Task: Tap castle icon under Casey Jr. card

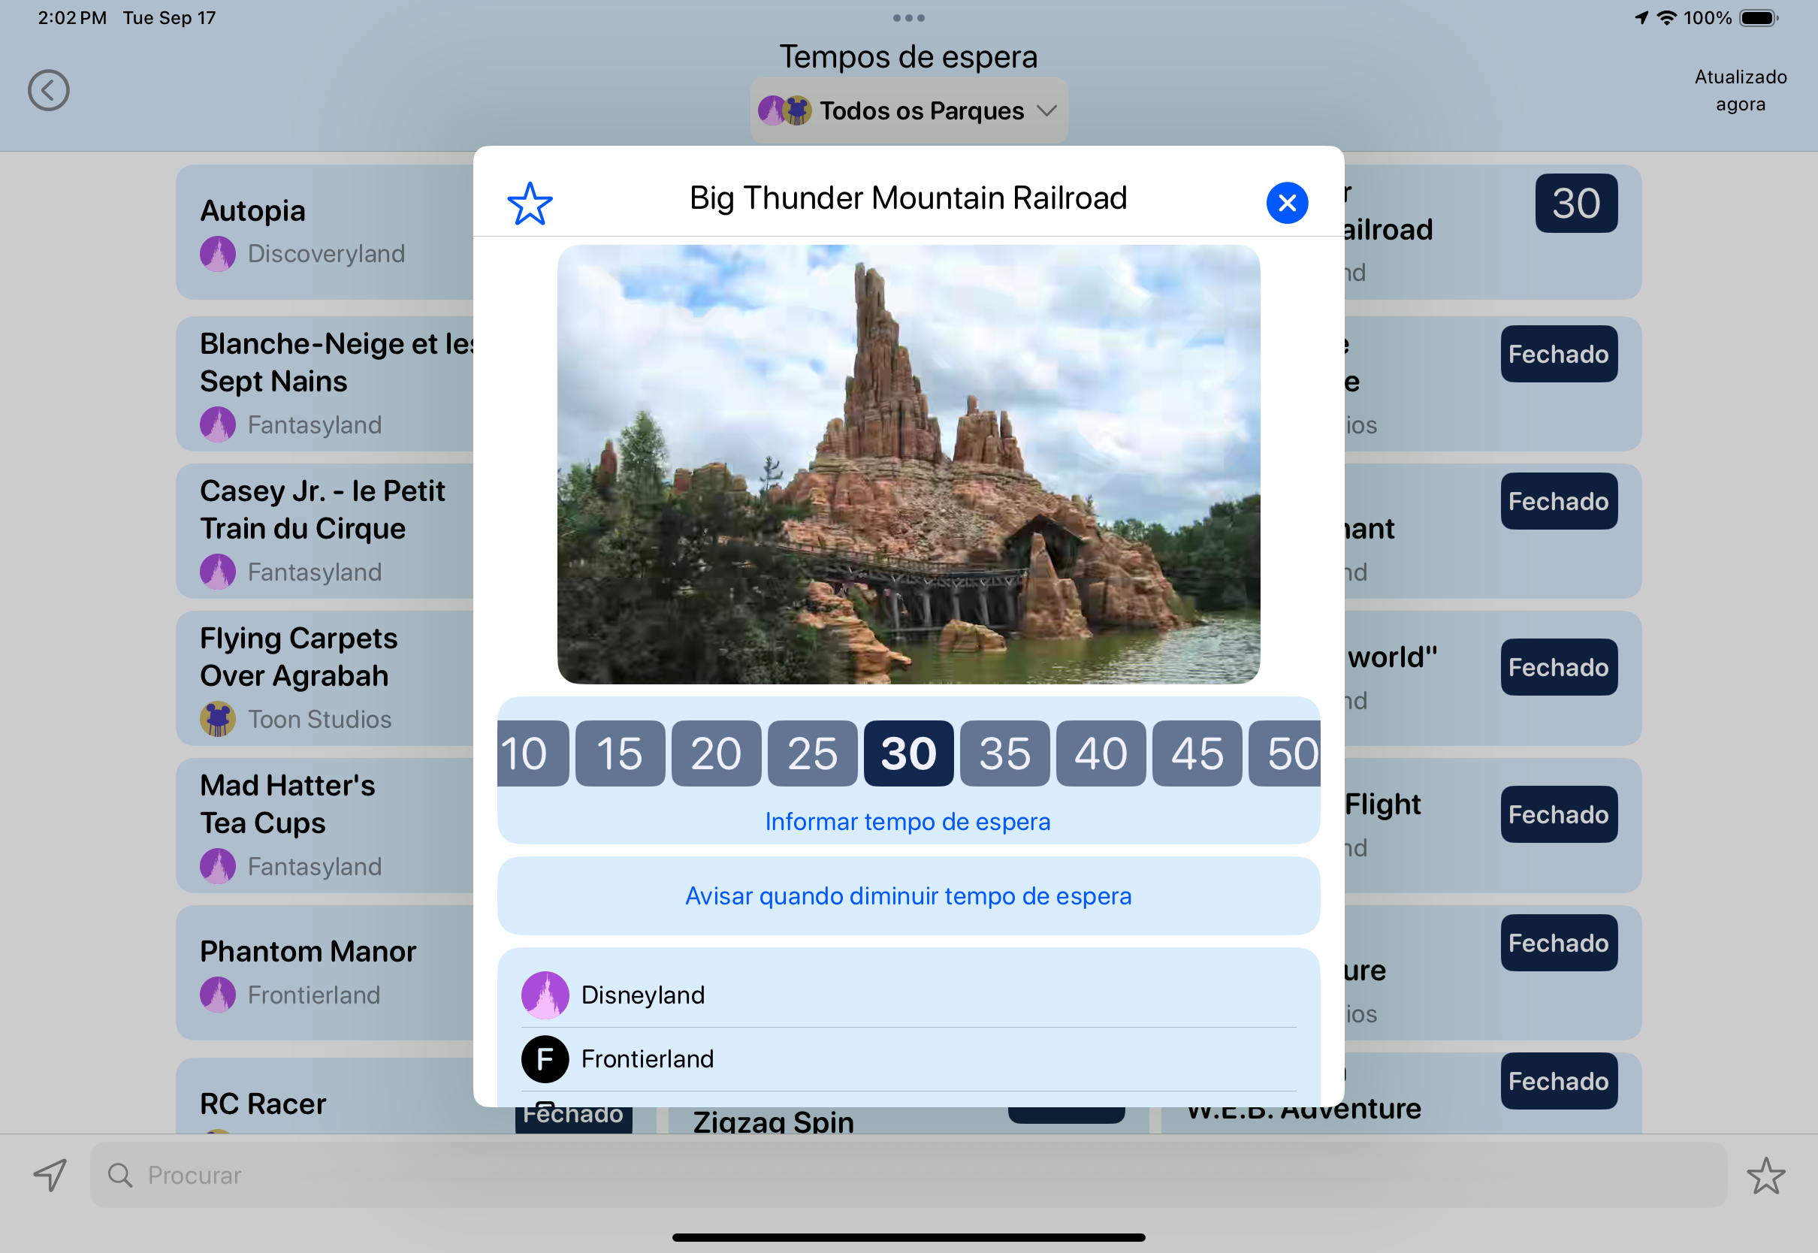Action: tap(217, 572)
